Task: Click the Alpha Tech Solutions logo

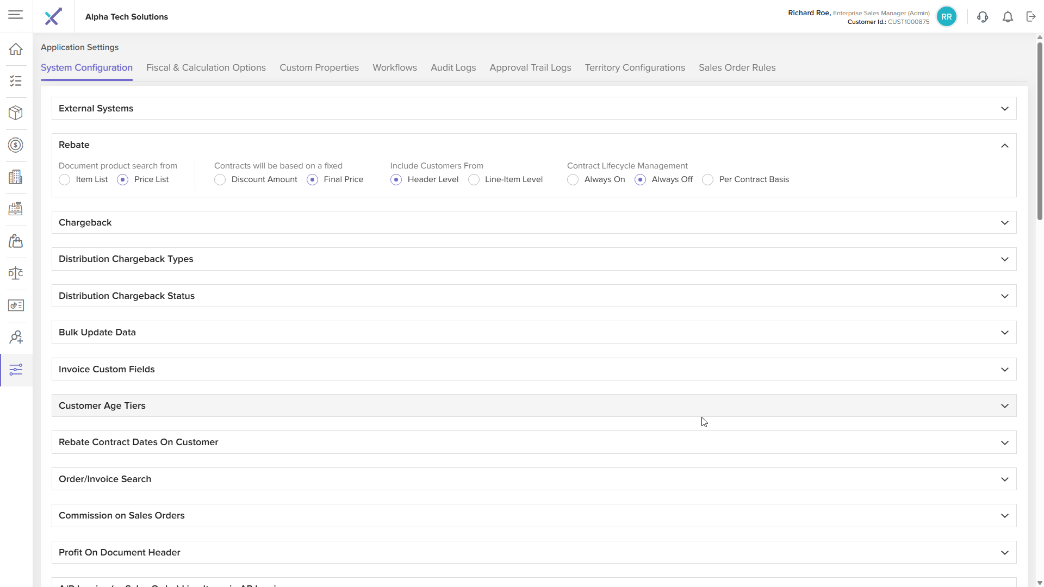Action: click(x=53, y=17)
